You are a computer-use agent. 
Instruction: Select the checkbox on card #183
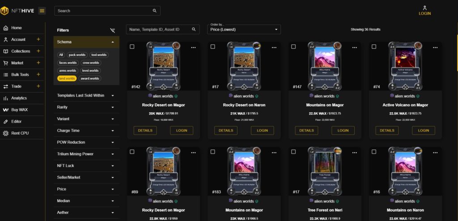[x=212, y=152]
